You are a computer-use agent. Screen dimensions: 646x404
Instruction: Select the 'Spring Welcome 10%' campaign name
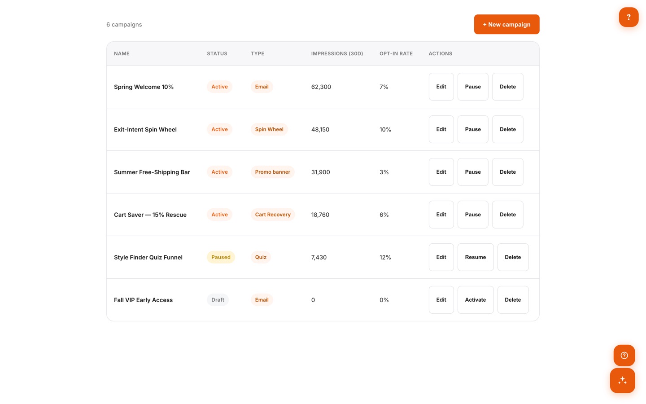(144, 87)
